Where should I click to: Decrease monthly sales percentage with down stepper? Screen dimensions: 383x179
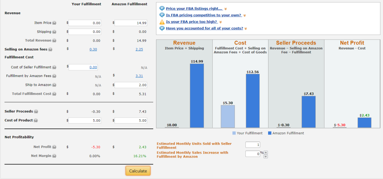click(266, 156)
